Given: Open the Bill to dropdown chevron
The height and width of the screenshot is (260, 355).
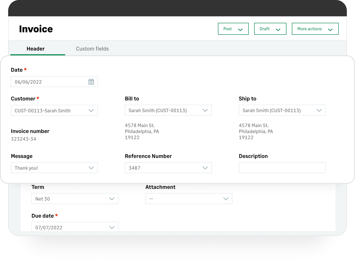Looking at the screenshot, I should (205, 110).
